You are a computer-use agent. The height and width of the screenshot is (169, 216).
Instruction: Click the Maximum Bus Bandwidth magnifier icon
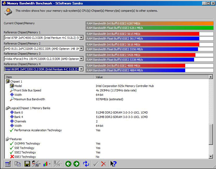pyautogui.click(x=12, y=99)
